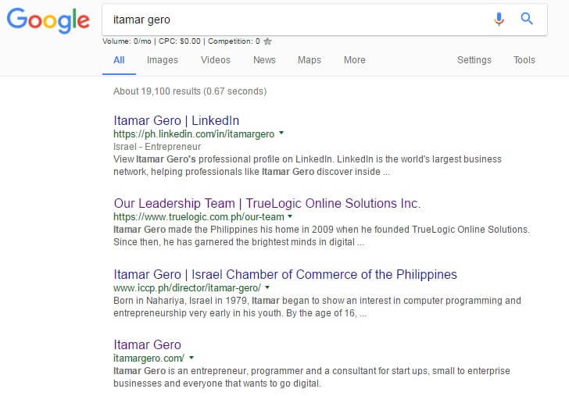
Task: Switch to the Videos tab
Action: pyautogui.click(x=216, y=60)
